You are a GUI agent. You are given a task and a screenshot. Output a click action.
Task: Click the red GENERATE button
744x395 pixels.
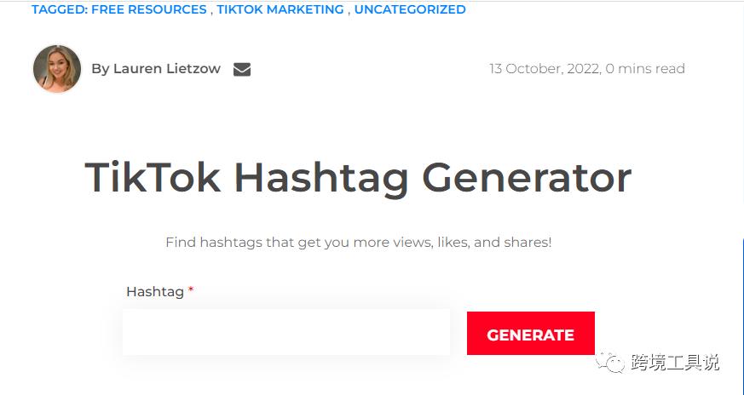click(x=530, y=334)
